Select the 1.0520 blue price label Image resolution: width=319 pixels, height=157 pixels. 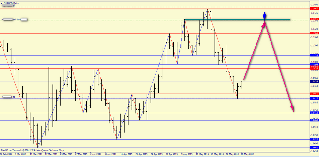pos(315,139)
